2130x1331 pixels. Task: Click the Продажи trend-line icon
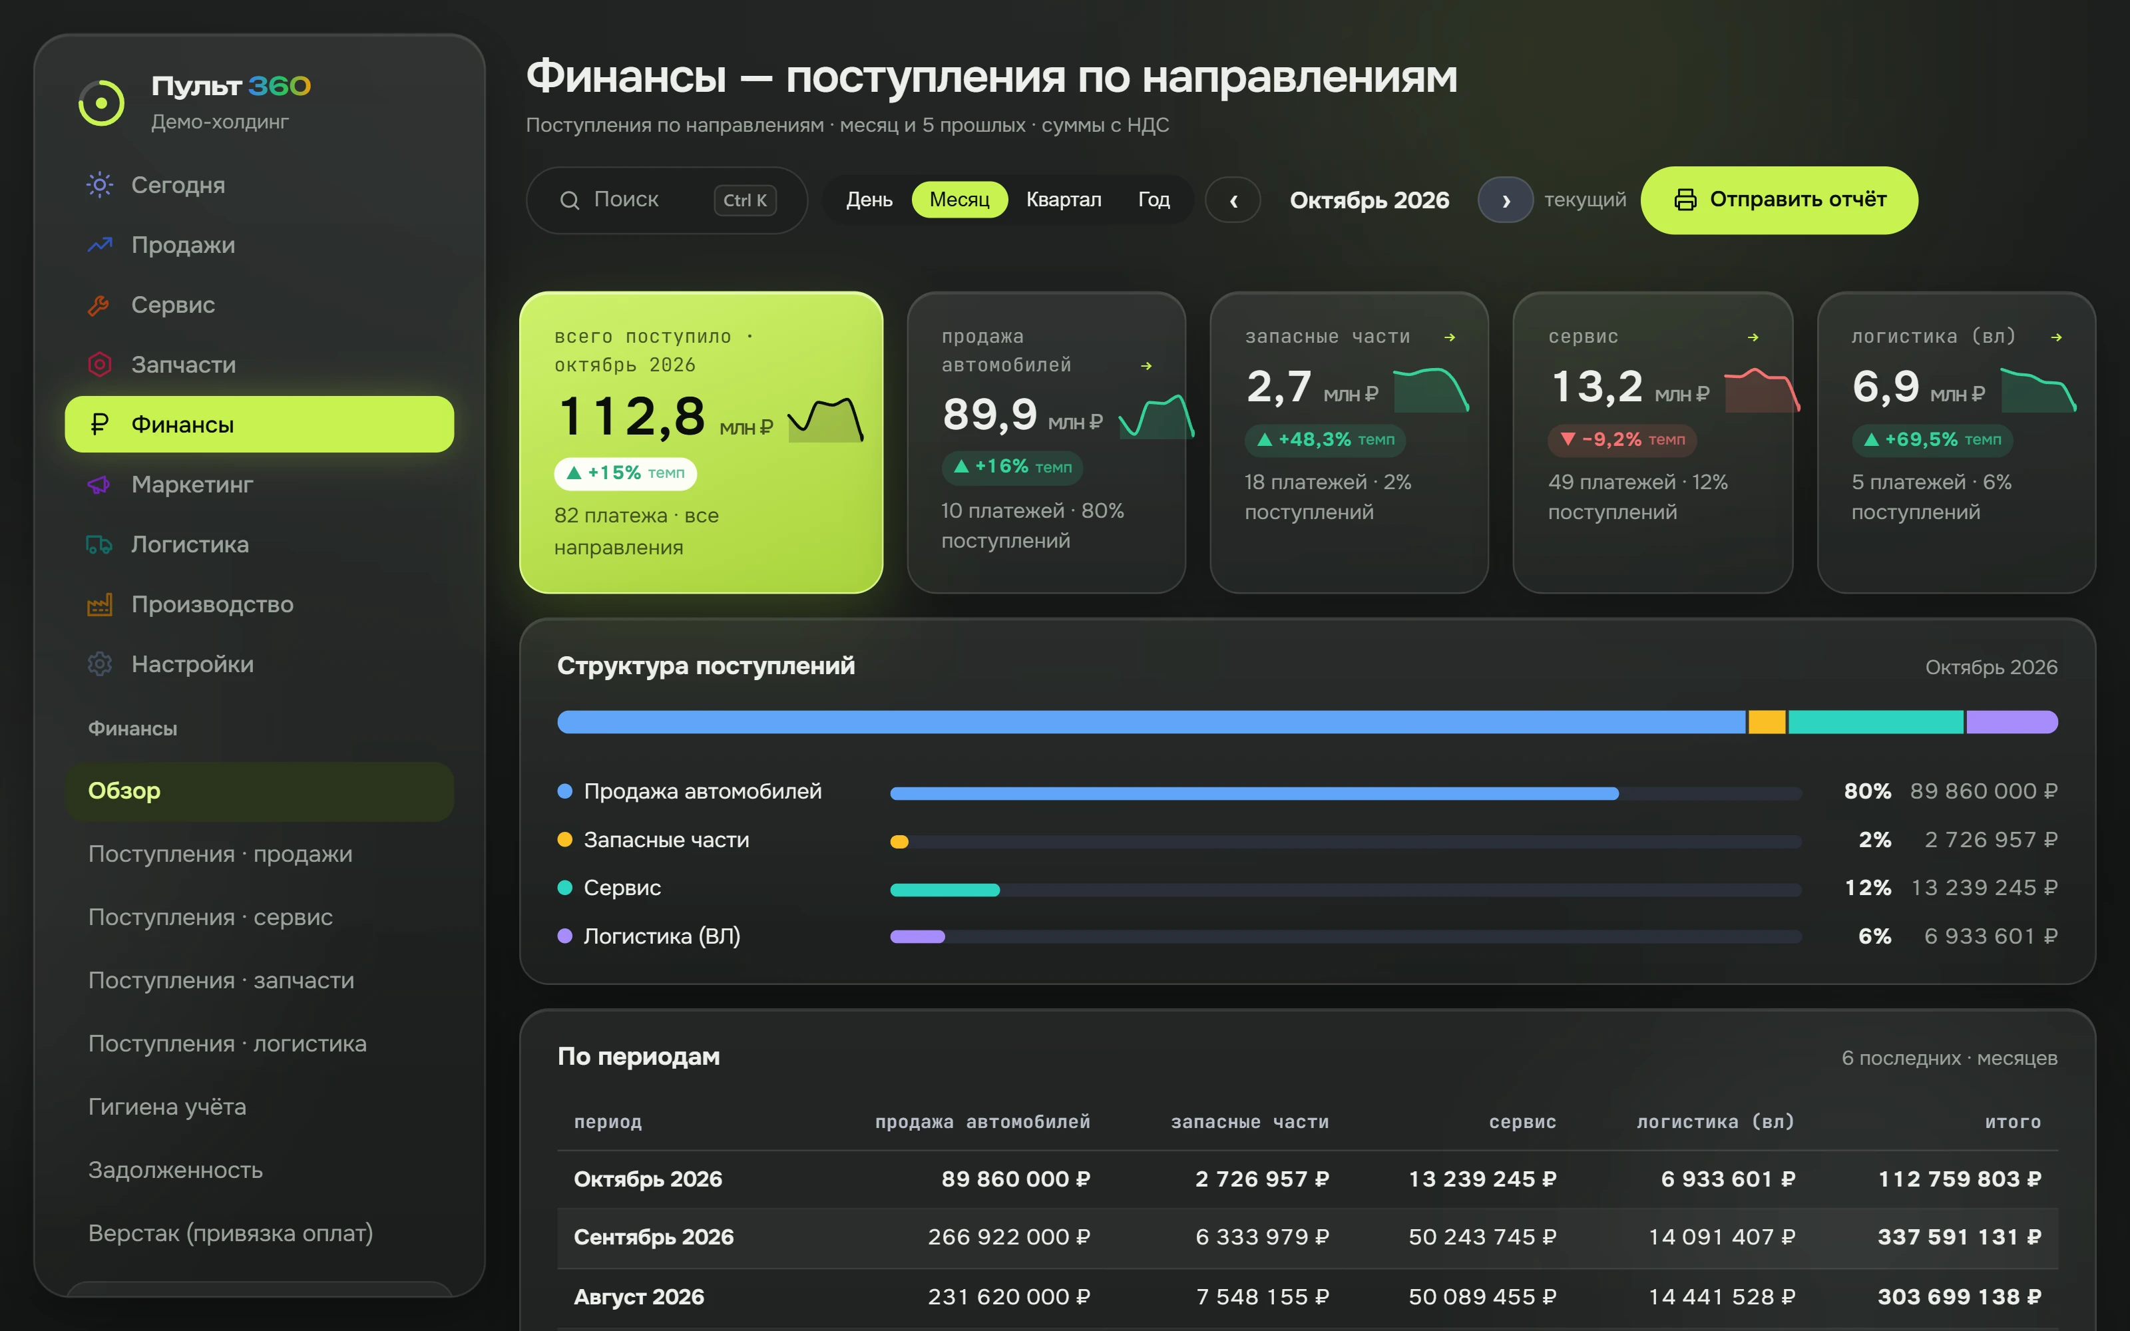[99, 245]
